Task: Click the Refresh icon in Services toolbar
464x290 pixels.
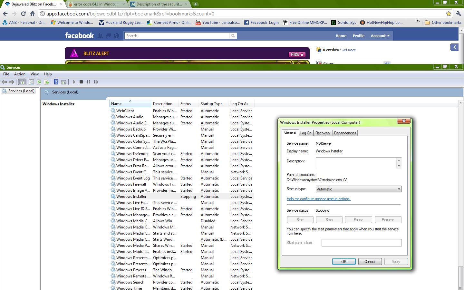Action: [39, 82]
